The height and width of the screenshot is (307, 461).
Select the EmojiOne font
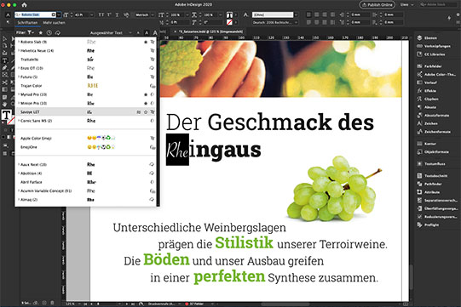pos(85,147)
